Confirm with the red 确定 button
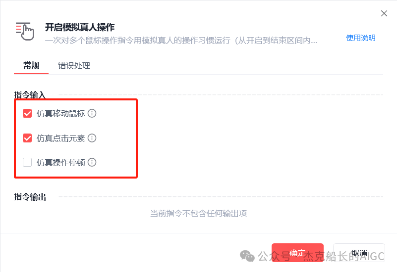The image size is (397, 272). (297, 253)
